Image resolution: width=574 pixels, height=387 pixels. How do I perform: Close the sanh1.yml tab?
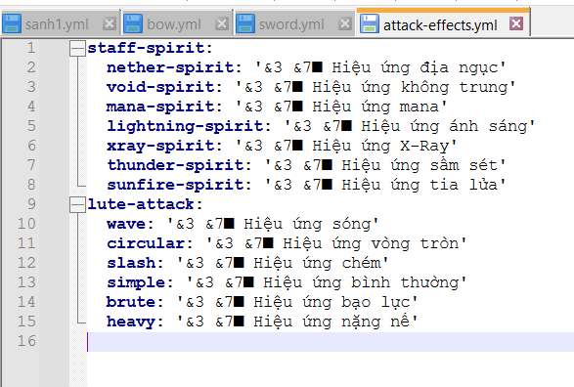110,23
